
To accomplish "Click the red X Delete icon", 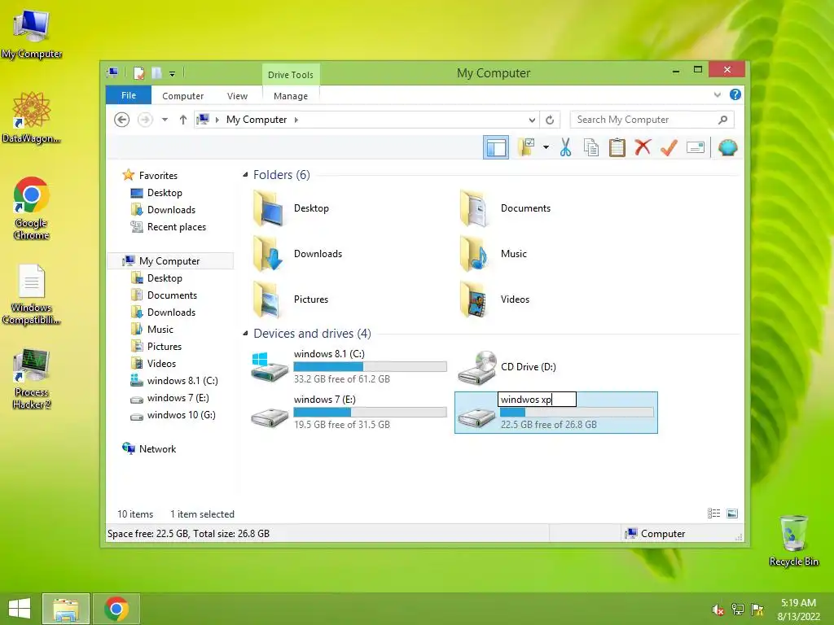I will click(x=643, y=147).
